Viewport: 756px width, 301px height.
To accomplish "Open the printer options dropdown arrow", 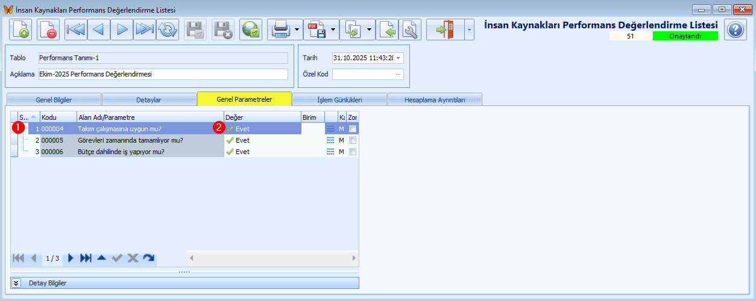I will click(x=298, y=29).
